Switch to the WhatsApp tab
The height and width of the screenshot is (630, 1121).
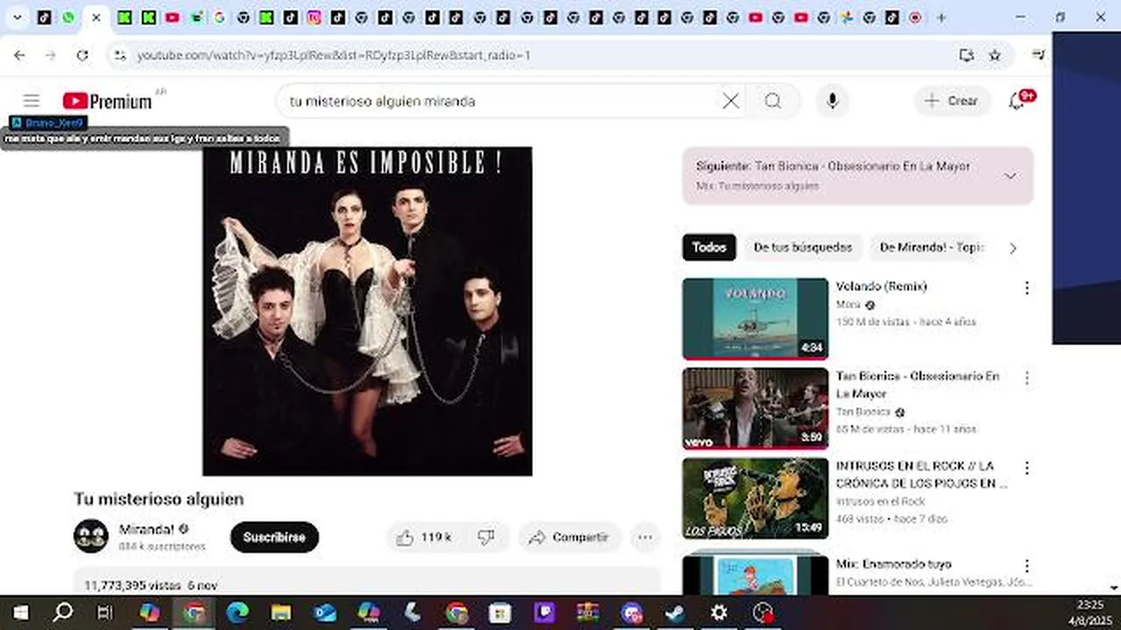68,17
